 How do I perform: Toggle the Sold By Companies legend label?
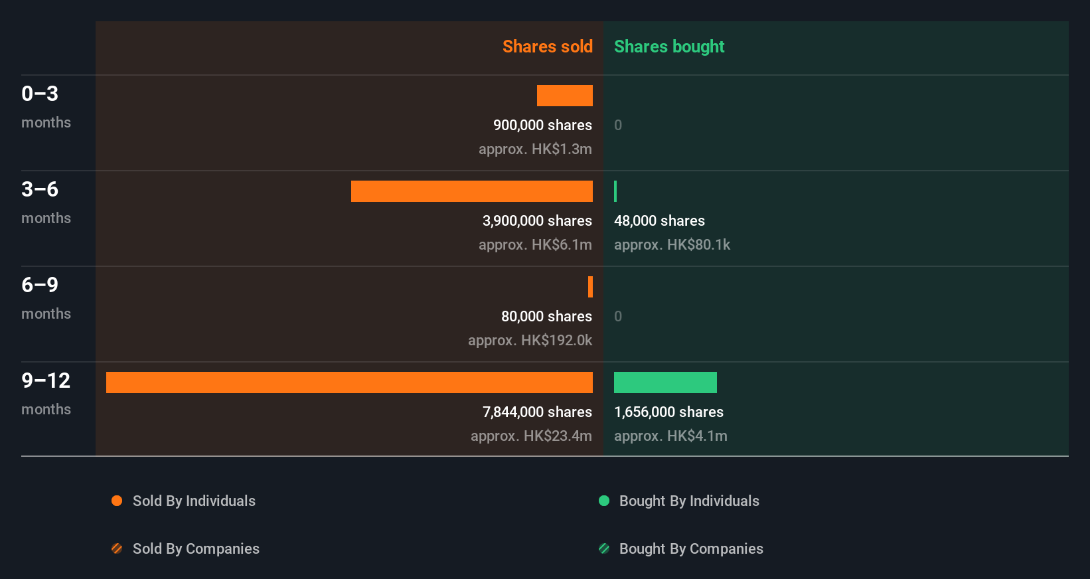pos(196,548)
